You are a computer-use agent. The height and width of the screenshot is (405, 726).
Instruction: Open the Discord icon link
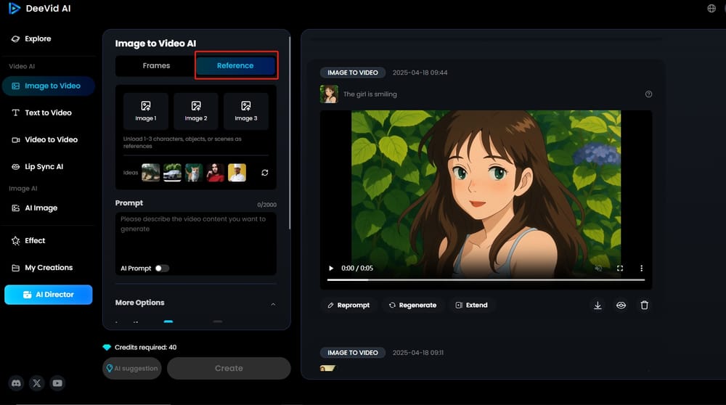16,383
